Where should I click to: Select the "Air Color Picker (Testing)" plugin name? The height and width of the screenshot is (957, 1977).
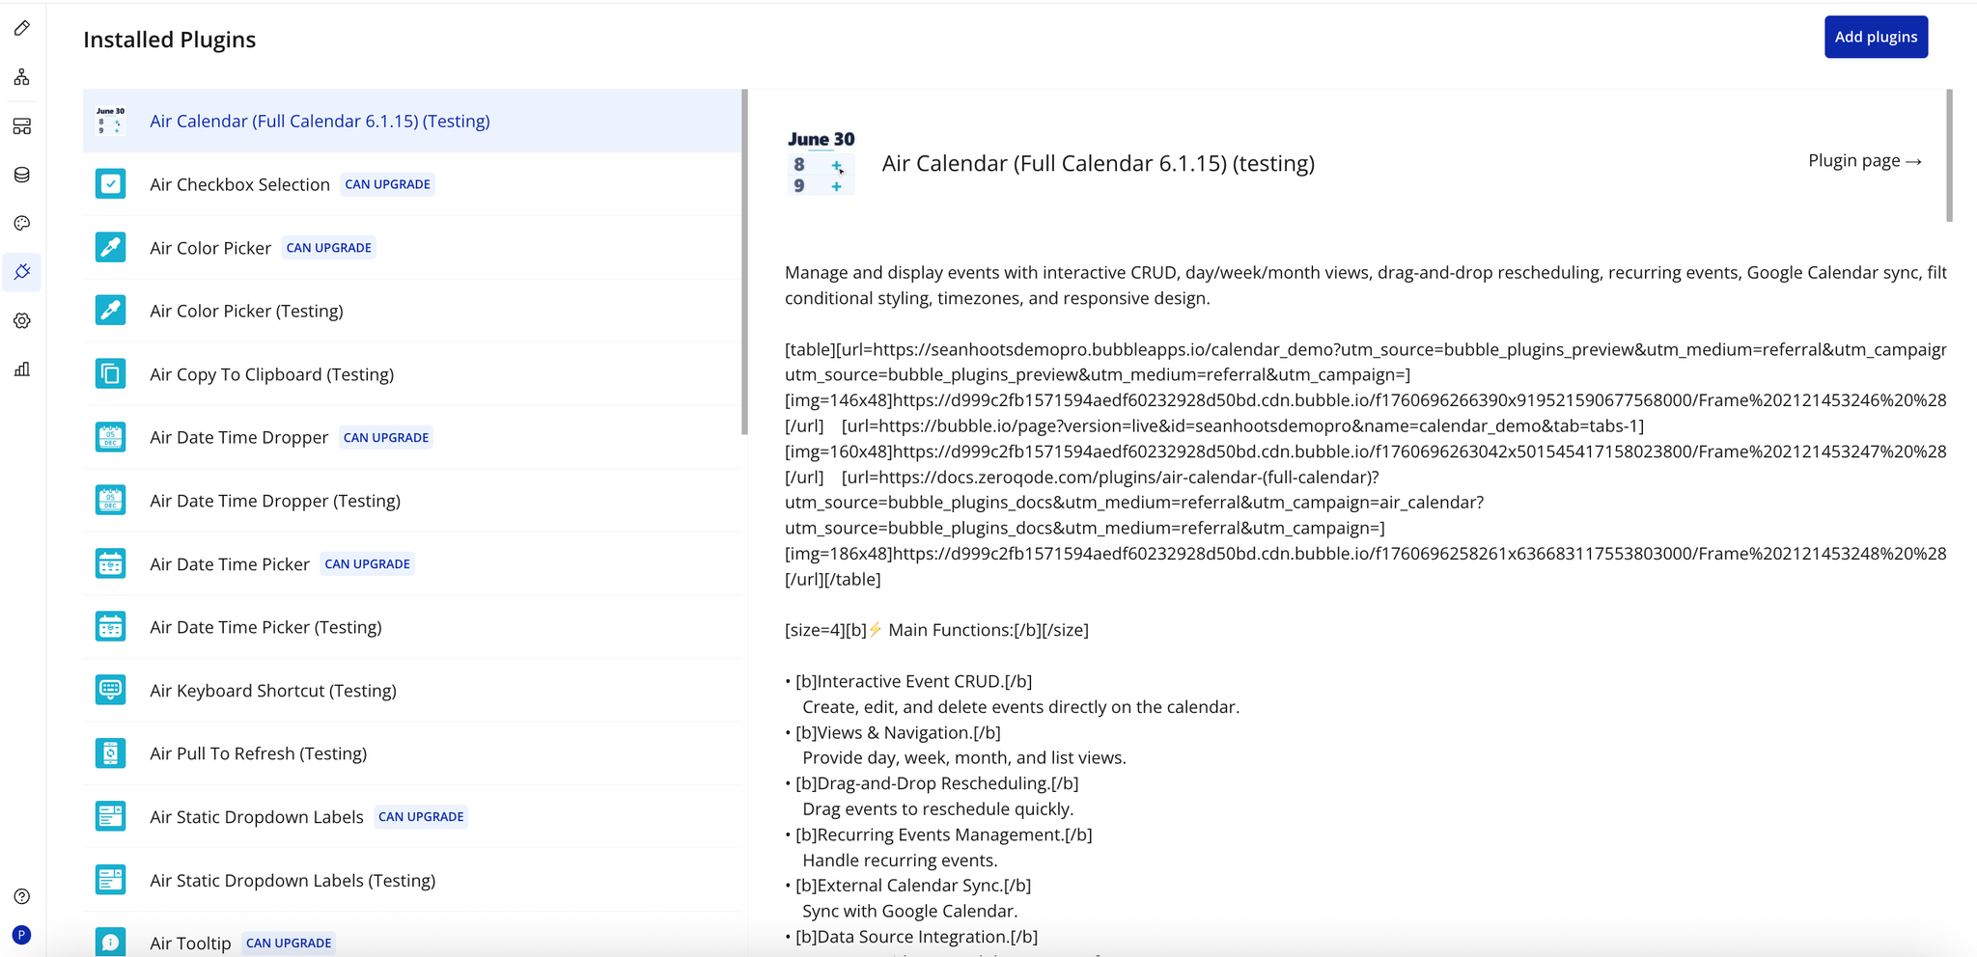pos(246,311)
